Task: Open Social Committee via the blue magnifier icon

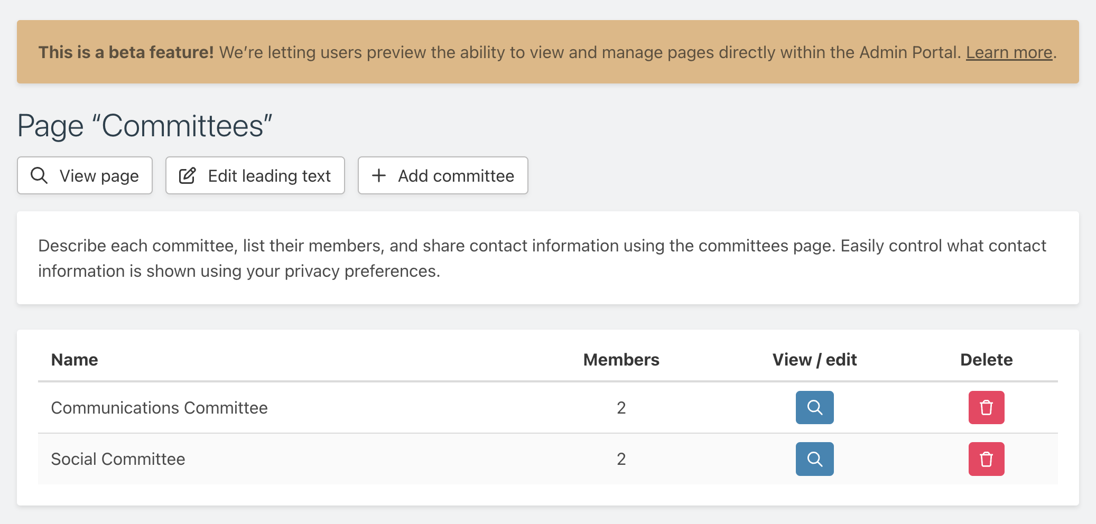Action: pos(814,459)
